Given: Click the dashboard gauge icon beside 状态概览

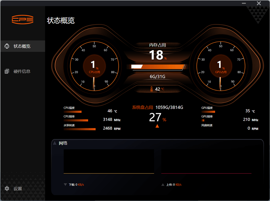Looking at the screenshot, I should click(7, 46).
